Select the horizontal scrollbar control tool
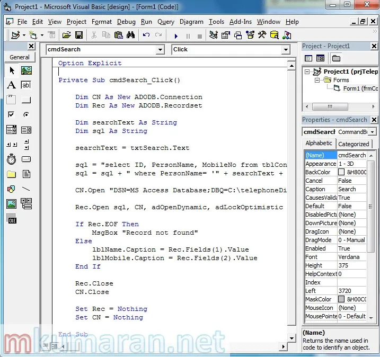Viewport: 380px width, 357px height. coord(11,145)
